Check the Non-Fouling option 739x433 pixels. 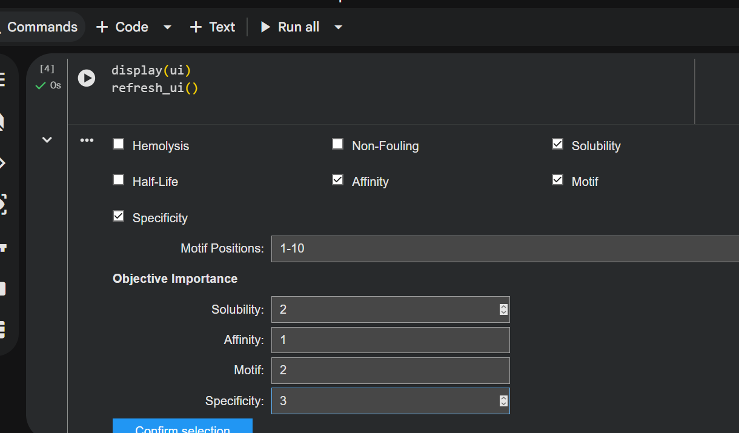(338, 144)
